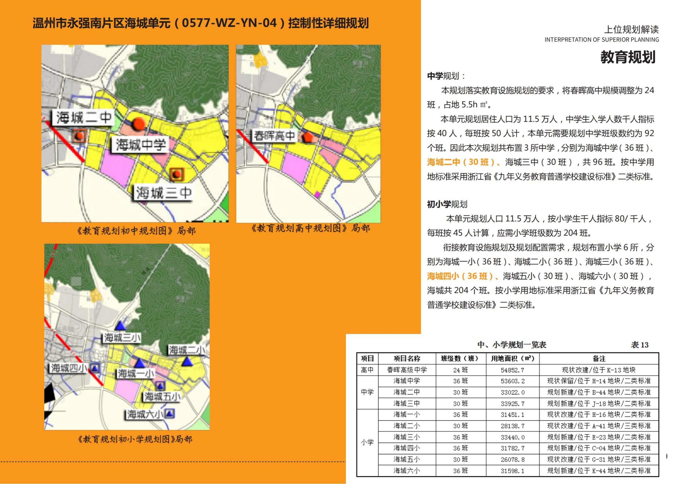This screenshot has width=685, height=484.
Task: Click the blue triangle above the 海城一小 map label
Action: tap(139, 363)
